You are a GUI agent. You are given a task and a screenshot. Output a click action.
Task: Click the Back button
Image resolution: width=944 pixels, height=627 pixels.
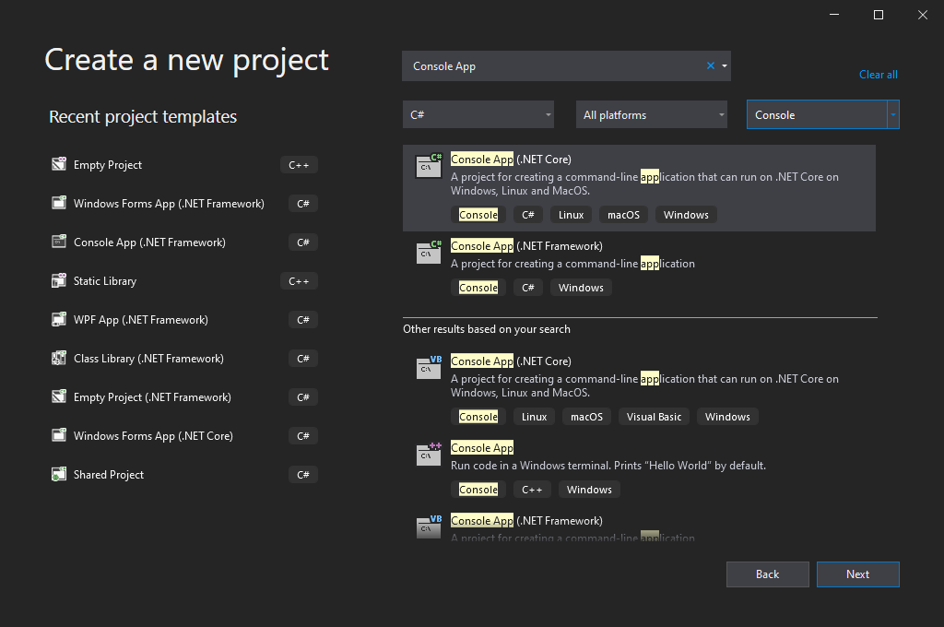[768, 574]
